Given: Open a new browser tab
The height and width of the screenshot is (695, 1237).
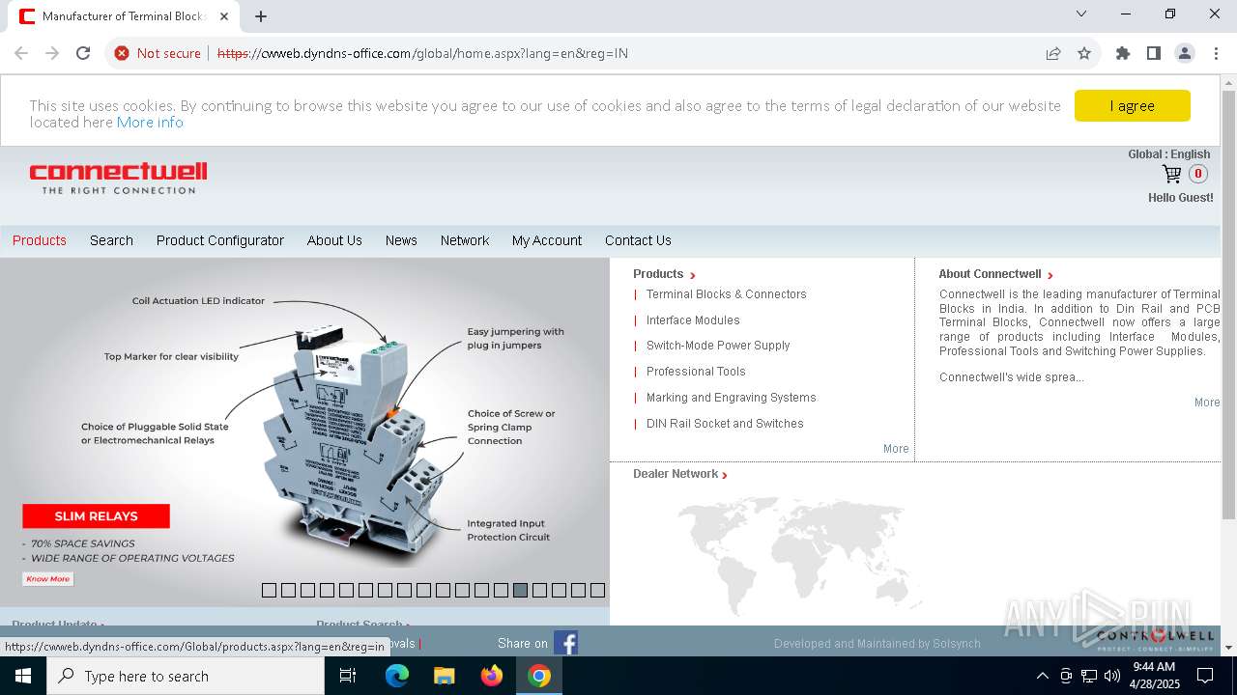Looking at the screenshot, I should pyautogui.click(x=261, y=16).
